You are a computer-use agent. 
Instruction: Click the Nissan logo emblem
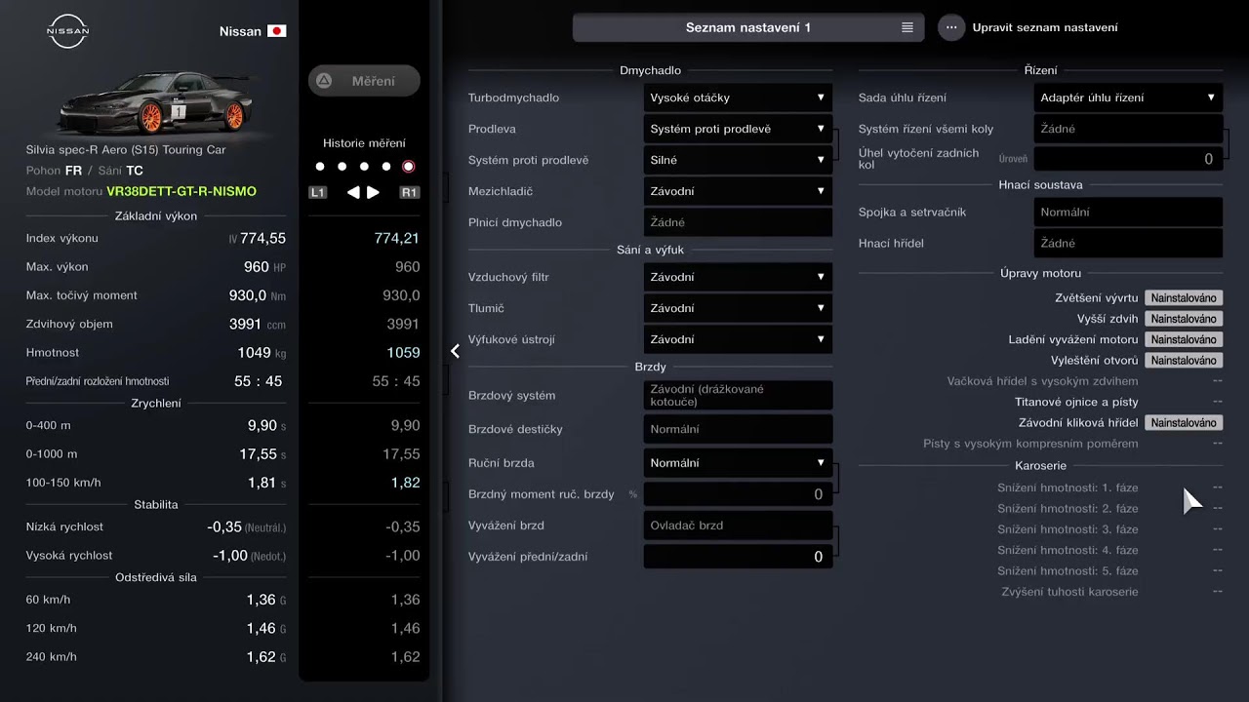pos(67,31)
